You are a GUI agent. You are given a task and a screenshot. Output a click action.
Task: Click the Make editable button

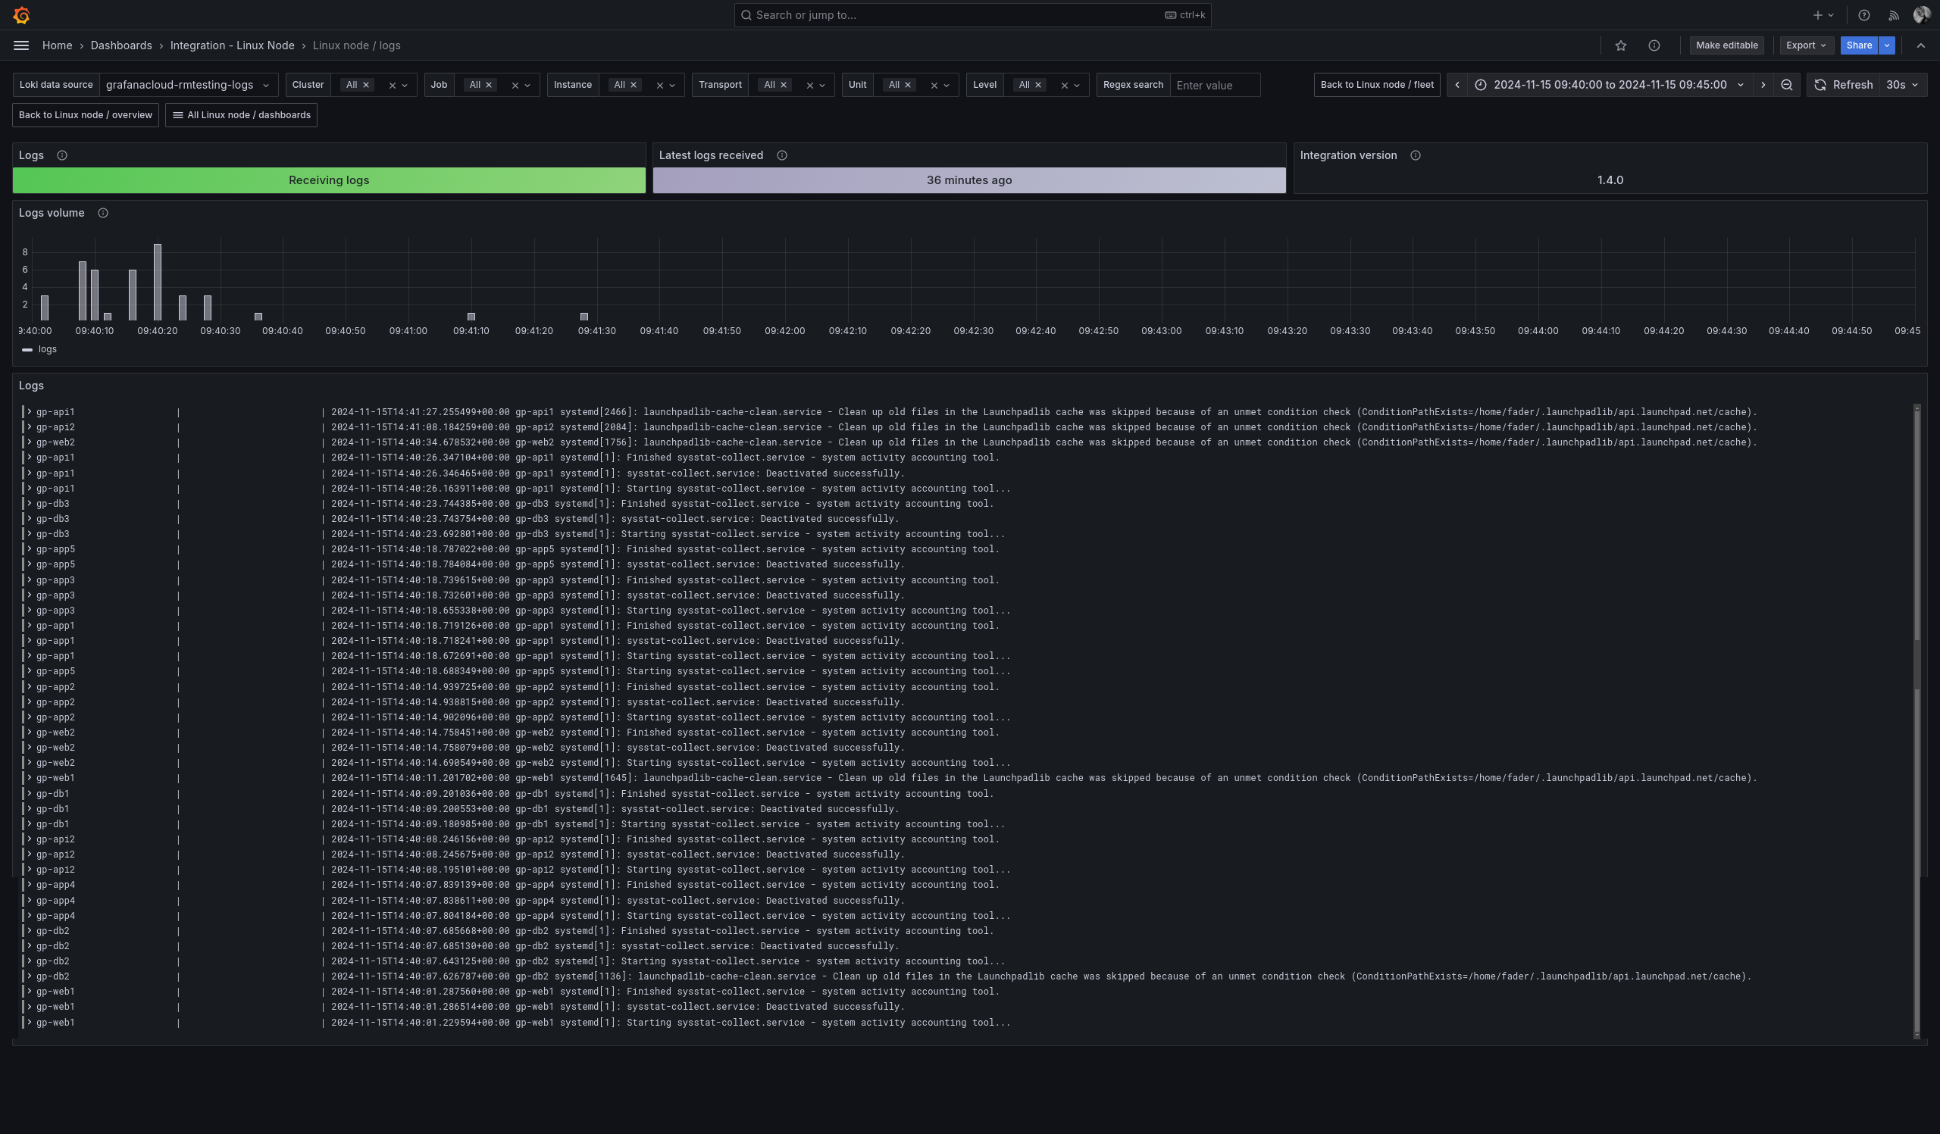[1726, 45]
